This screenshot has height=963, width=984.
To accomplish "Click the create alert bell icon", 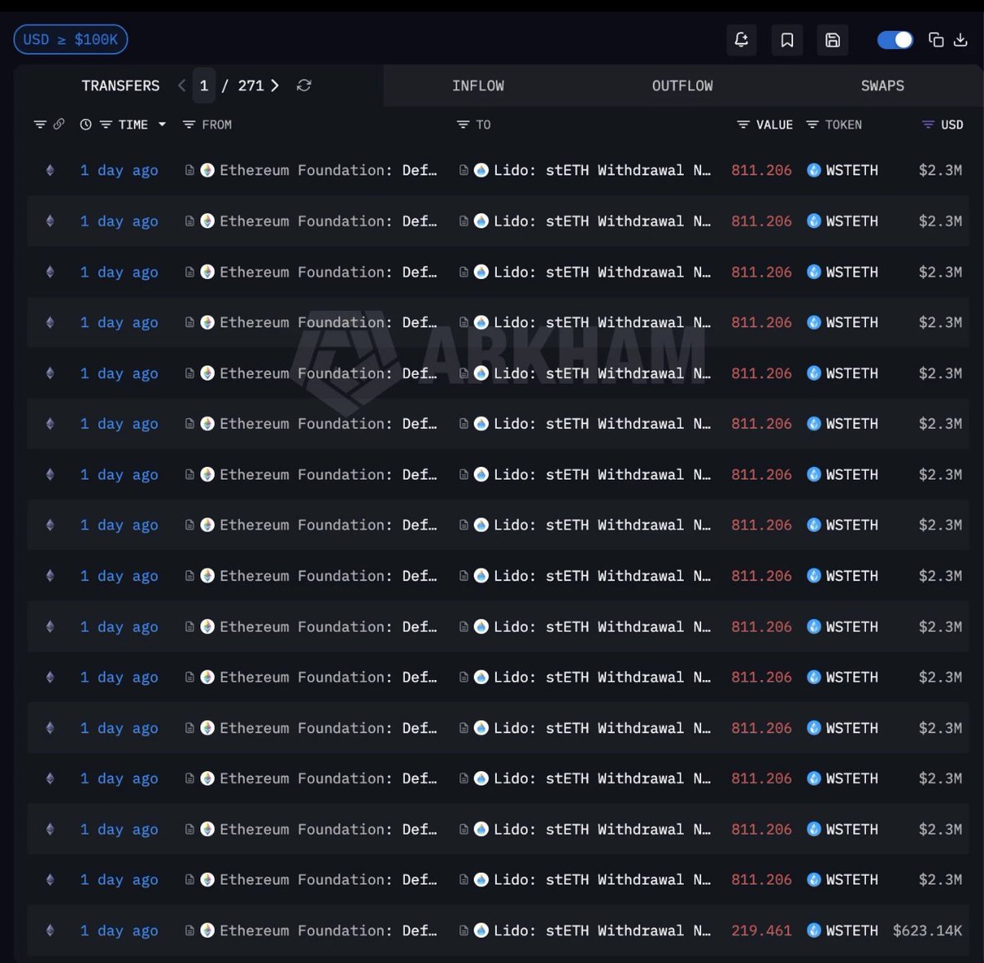I will click(741, 39).
